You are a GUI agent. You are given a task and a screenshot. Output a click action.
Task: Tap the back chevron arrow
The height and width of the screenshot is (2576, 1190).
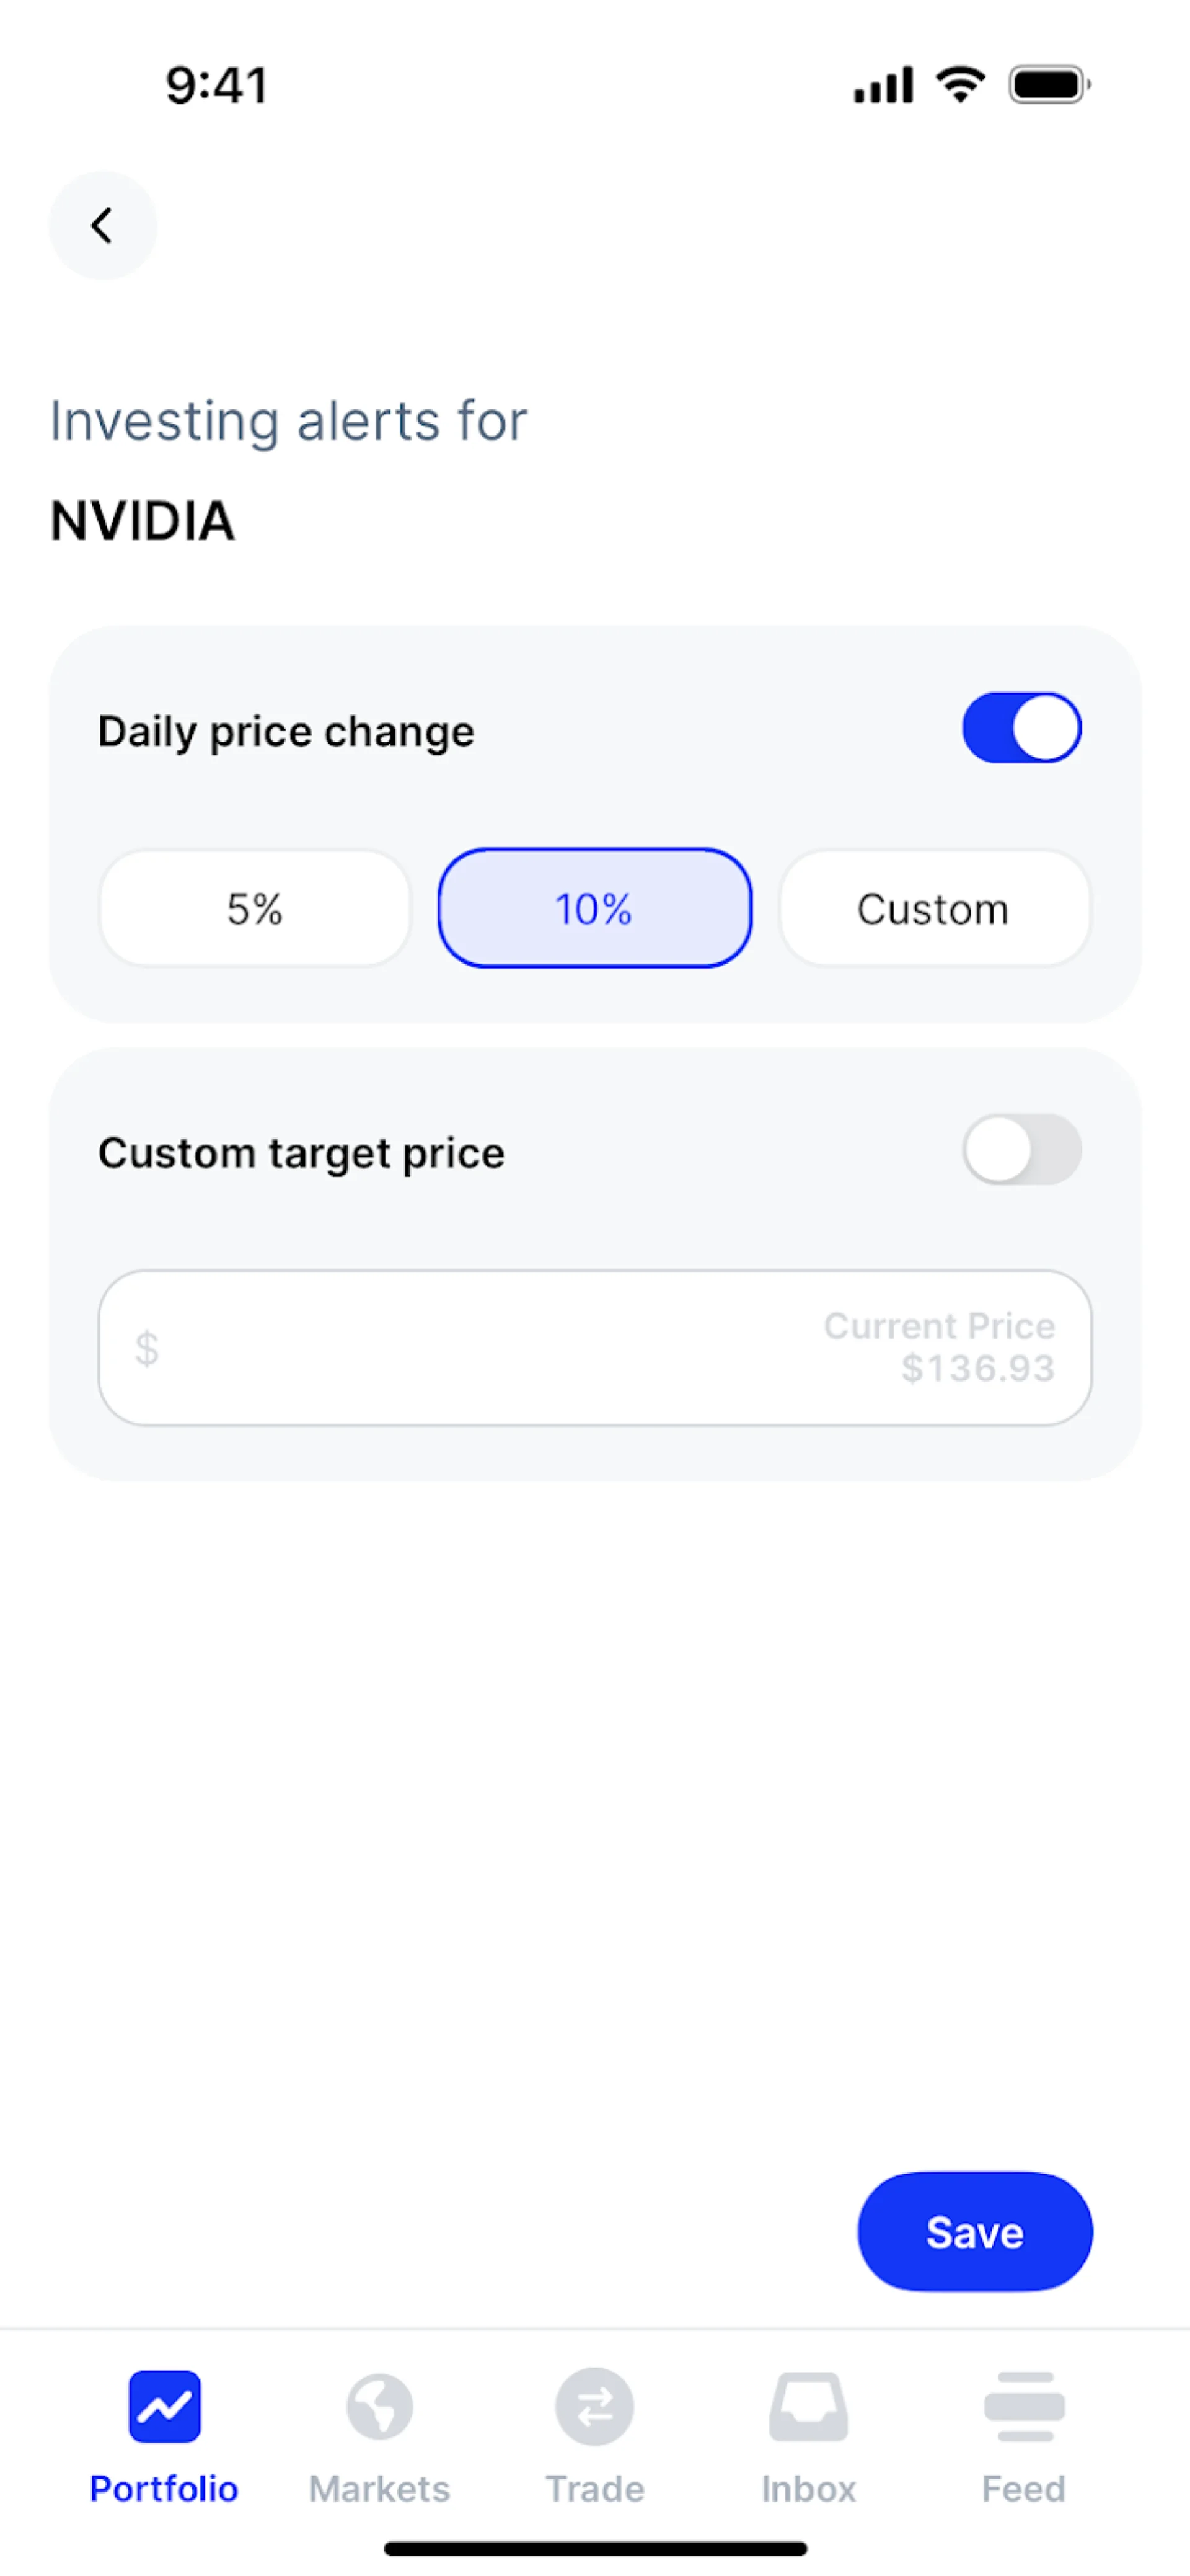tap(102, 225)
